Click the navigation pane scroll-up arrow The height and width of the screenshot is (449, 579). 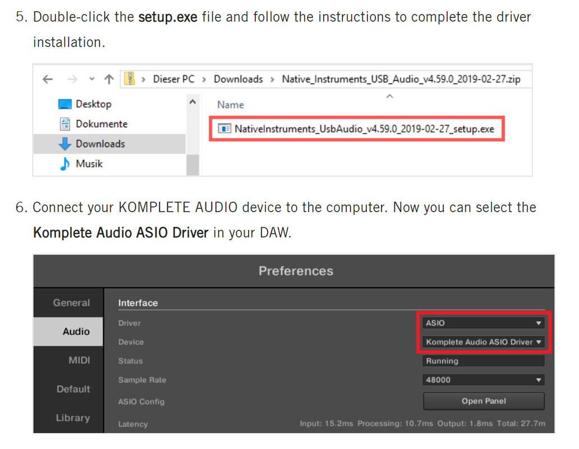pos(193,102)
